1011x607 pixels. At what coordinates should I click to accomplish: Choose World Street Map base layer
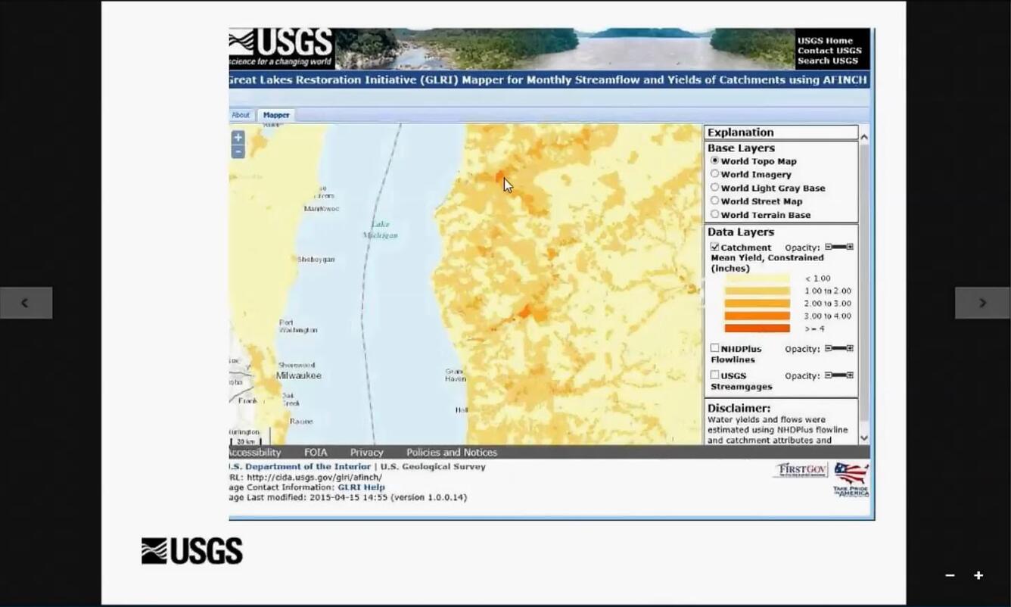tap(714, 201)
